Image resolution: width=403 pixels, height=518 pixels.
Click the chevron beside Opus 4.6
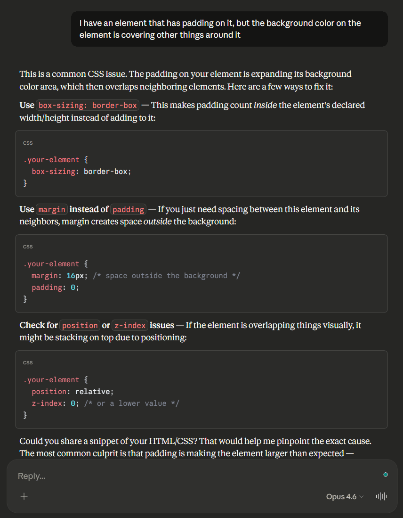point(362,497)
